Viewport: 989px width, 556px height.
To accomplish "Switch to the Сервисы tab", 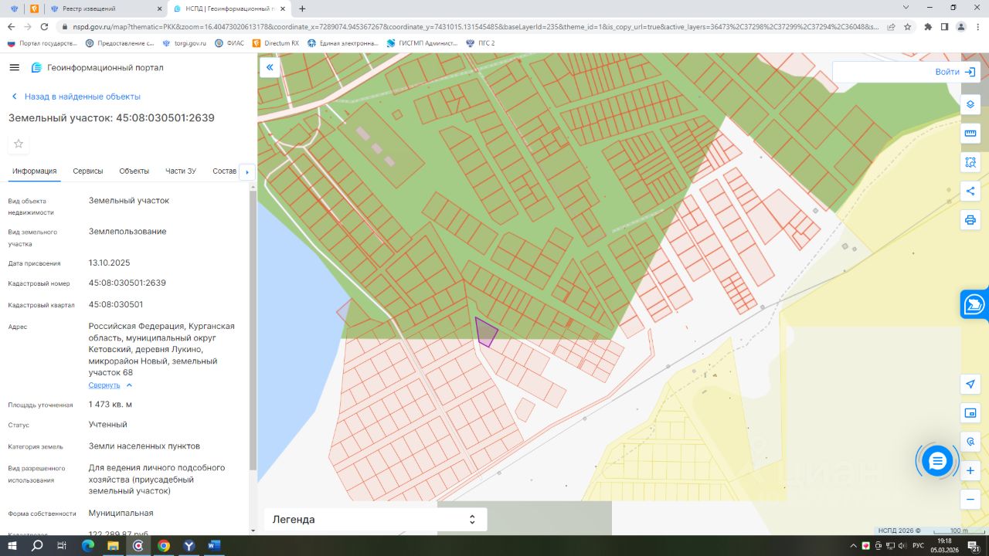I will click(88, 171).
